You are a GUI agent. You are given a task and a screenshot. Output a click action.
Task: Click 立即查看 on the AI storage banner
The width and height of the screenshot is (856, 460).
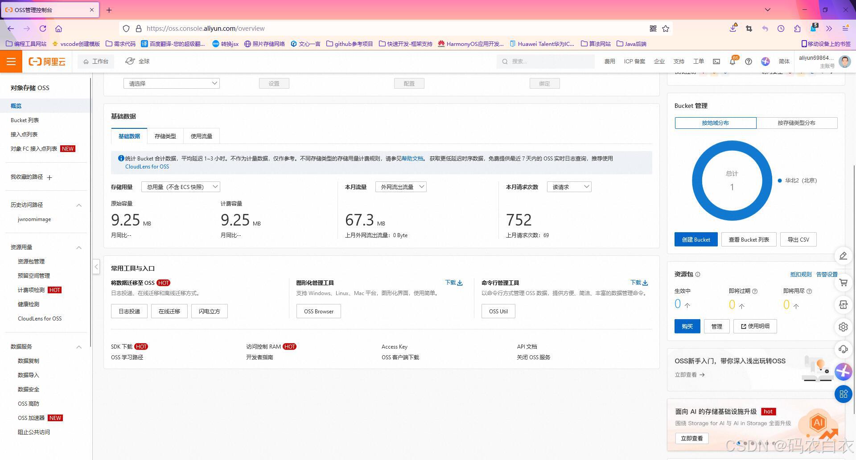(x=692, y=439)
